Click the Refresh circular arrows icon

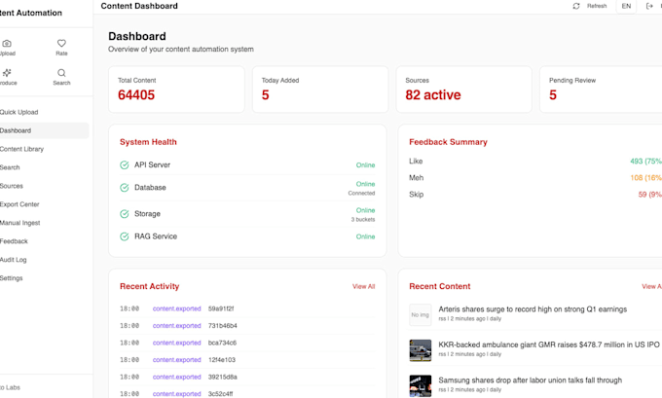pyautogui.click(x=576, y=6)
